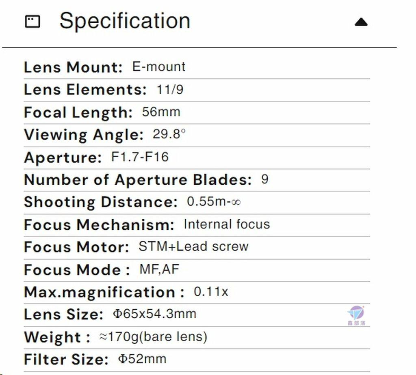Select the Lens Elements 11/9 row
Screen dimensions: 416x375
197,90
